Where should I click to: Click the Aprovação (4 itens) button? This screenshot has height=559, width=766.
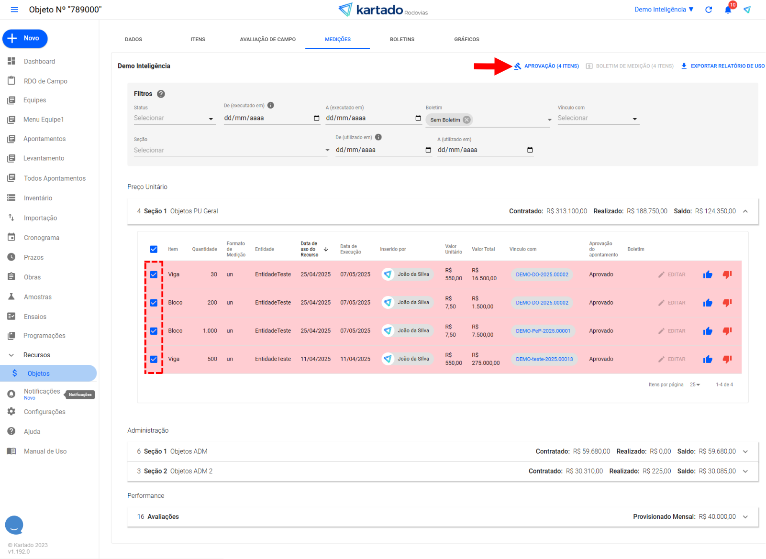547,66
